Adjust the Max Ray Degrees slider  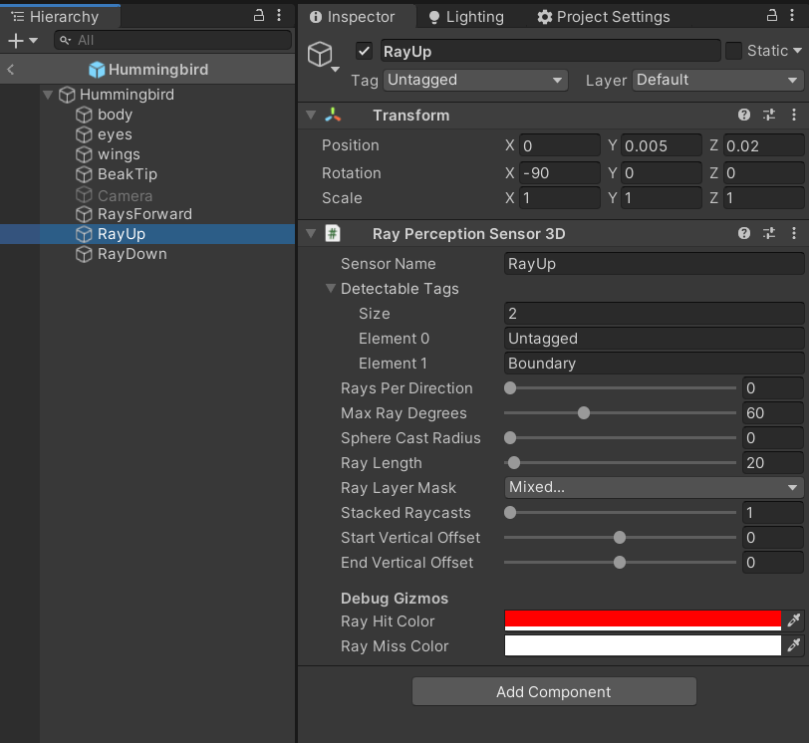[620, 413]
